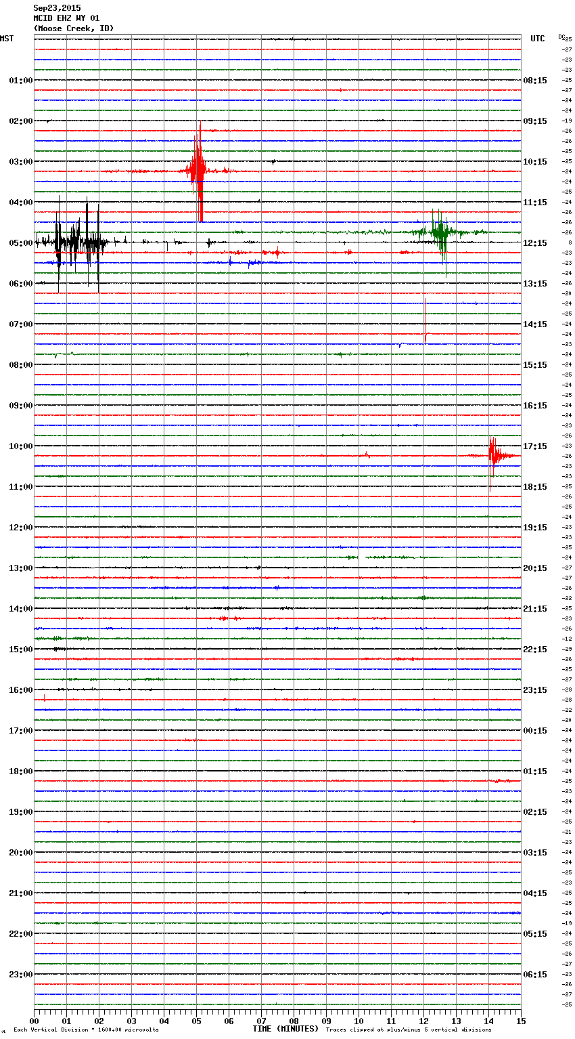Select the 05:00 MST time label
Screen dimensions: 575x1039
20,242
